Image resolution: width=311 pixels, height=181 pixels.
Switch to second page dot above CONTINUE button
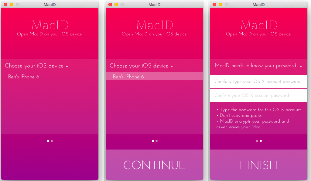point(156,141)
